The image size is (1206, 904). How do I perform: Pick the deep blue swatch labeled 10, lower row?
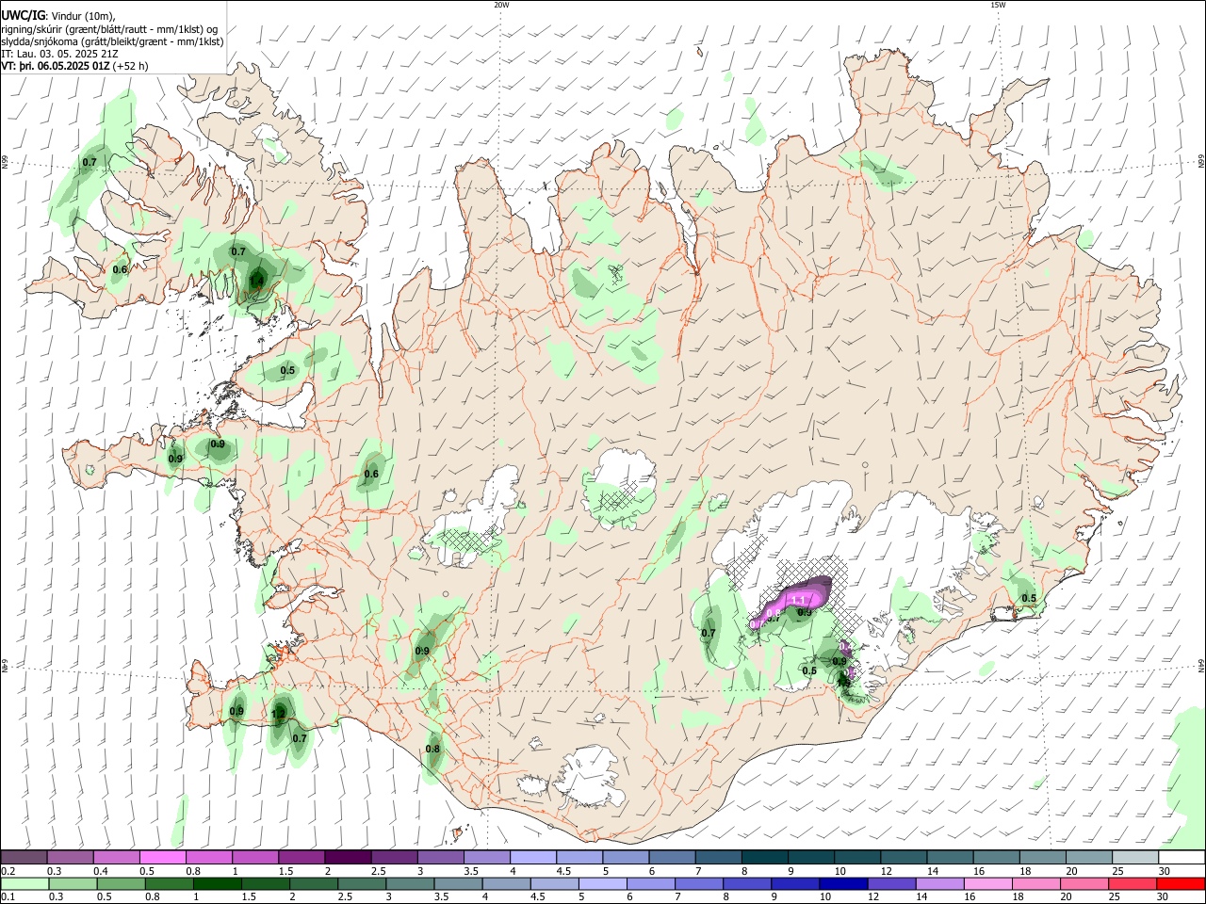[x=842, y=883]
